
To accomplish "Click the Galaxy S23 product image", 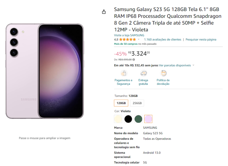I will click(44, 71).
